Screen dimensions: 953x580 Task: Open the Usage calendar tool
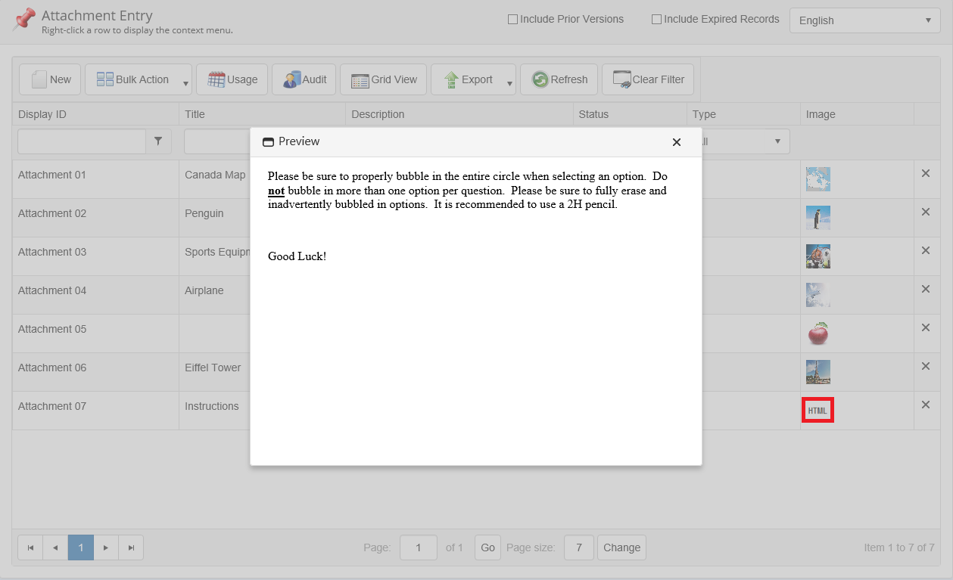[x=232, y=79]
